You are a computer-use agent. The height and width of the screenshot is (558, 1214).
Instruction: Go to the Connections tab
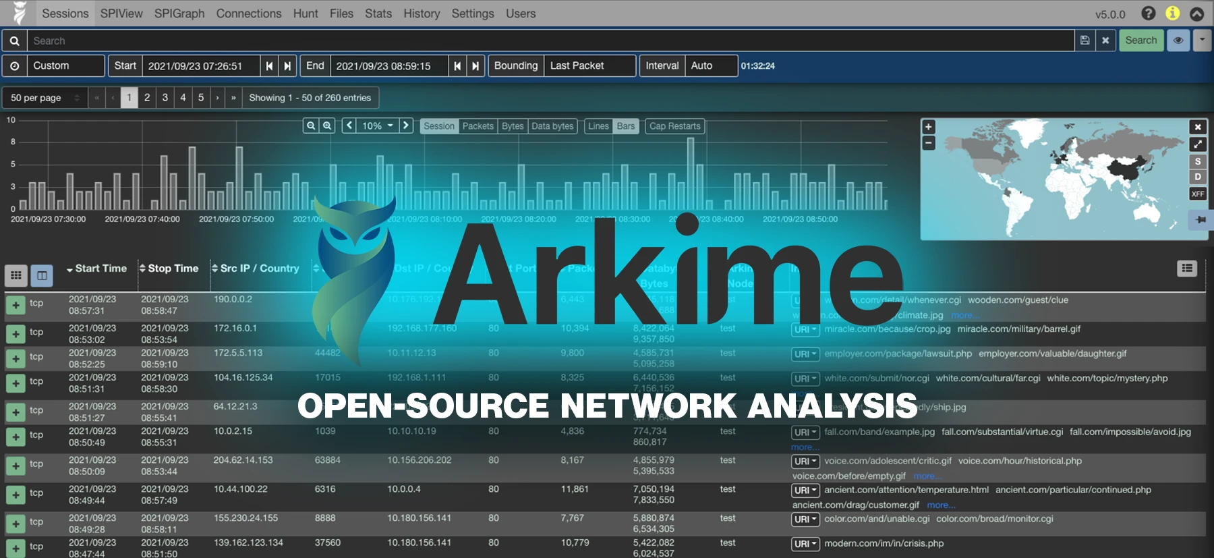click(x=248, y=13)
